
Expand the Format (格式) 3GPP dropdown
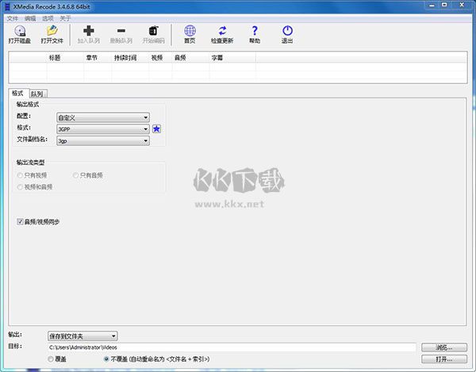click(x=103, y=129)
